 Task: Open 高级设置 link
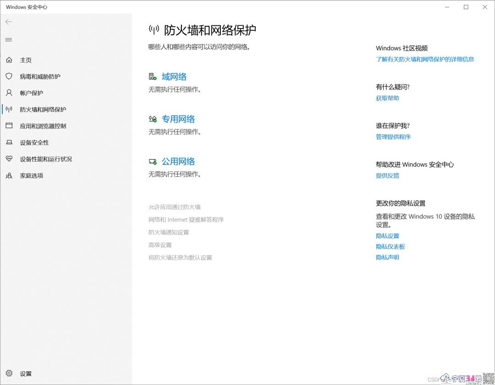[160, 245]
